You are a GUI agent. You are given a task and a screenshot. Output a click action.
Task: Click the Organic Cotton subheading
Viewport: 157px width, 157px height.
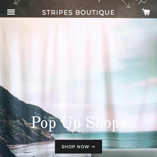pos(78,106)
